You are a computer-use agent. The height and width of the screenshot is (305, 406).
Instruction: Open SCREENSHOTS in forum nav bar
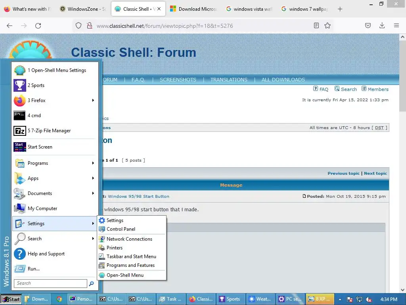pos(178,79)
